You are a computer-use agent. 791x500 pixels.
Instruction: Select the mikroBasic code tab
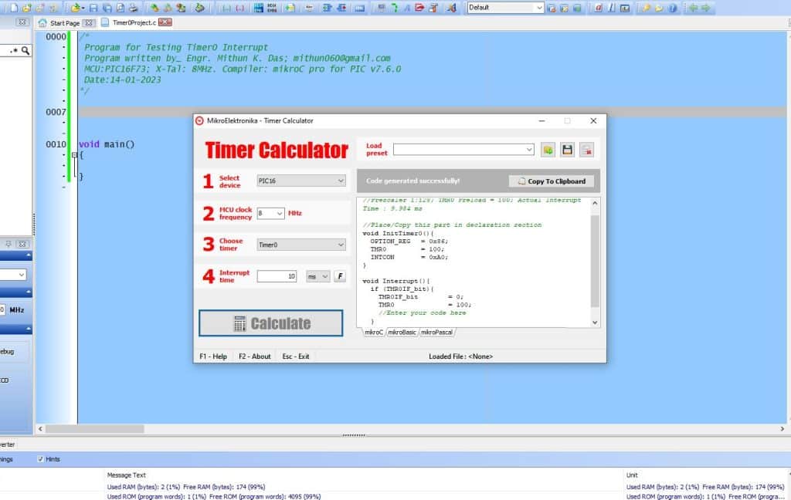402,332
